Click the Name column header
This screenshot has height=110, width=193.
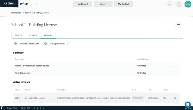pyautogui.click(x=27, y=90)
